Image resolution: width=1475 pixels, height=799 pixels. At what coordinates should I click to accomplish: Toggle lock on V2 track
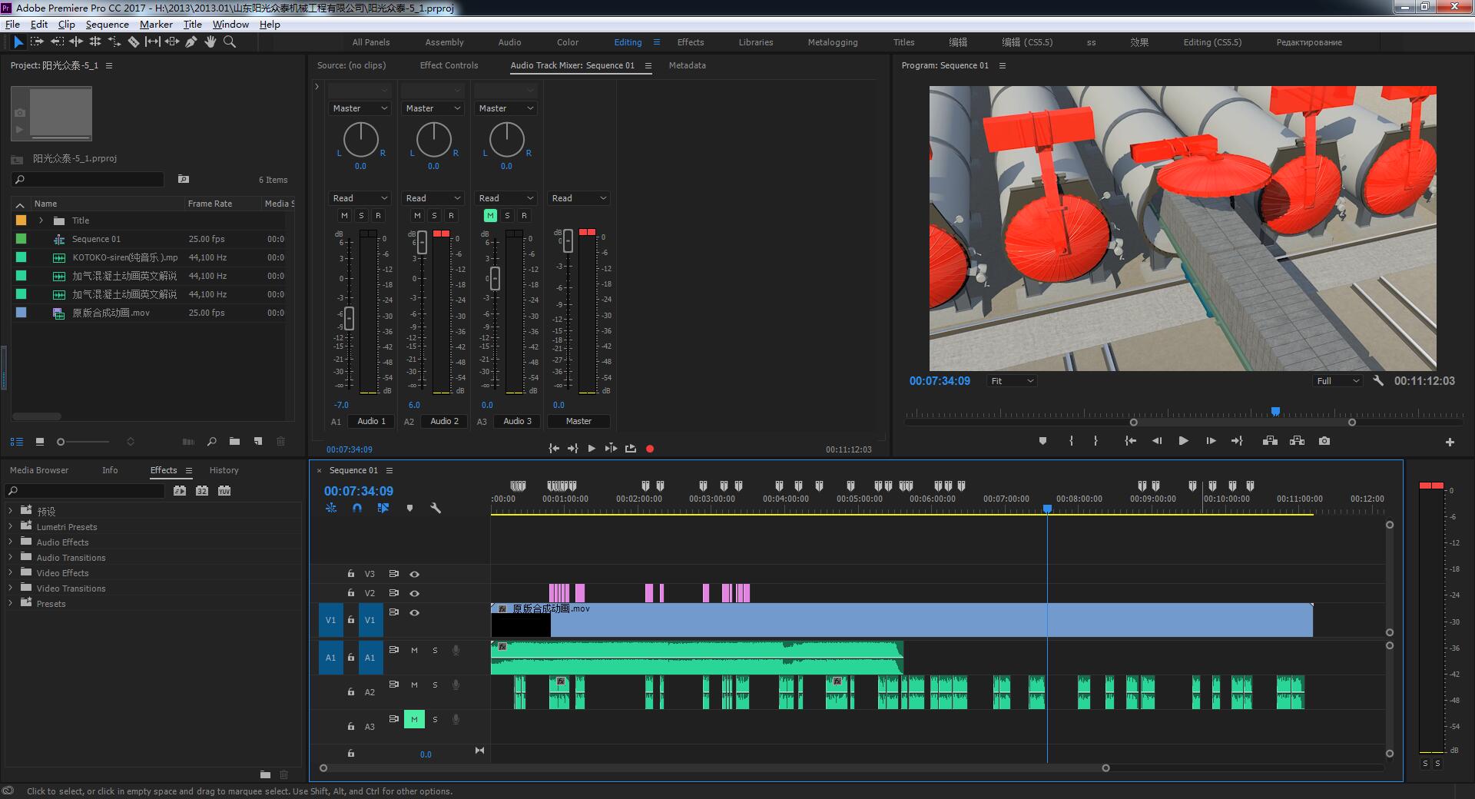(x=350, y=593)
